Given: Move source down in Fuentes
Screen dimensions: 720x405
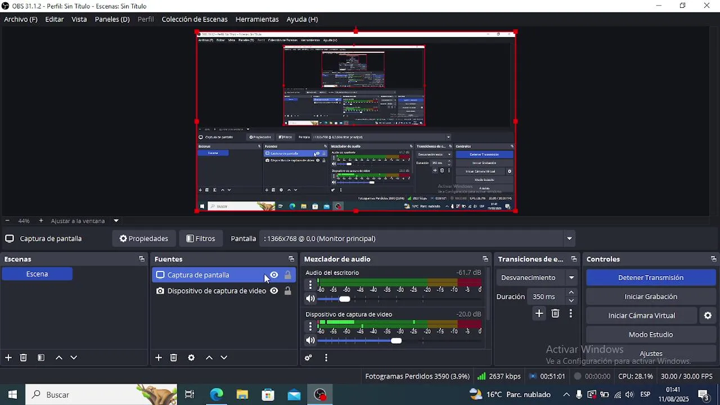Looking at the screenshot, I should [x=224, y=358].
